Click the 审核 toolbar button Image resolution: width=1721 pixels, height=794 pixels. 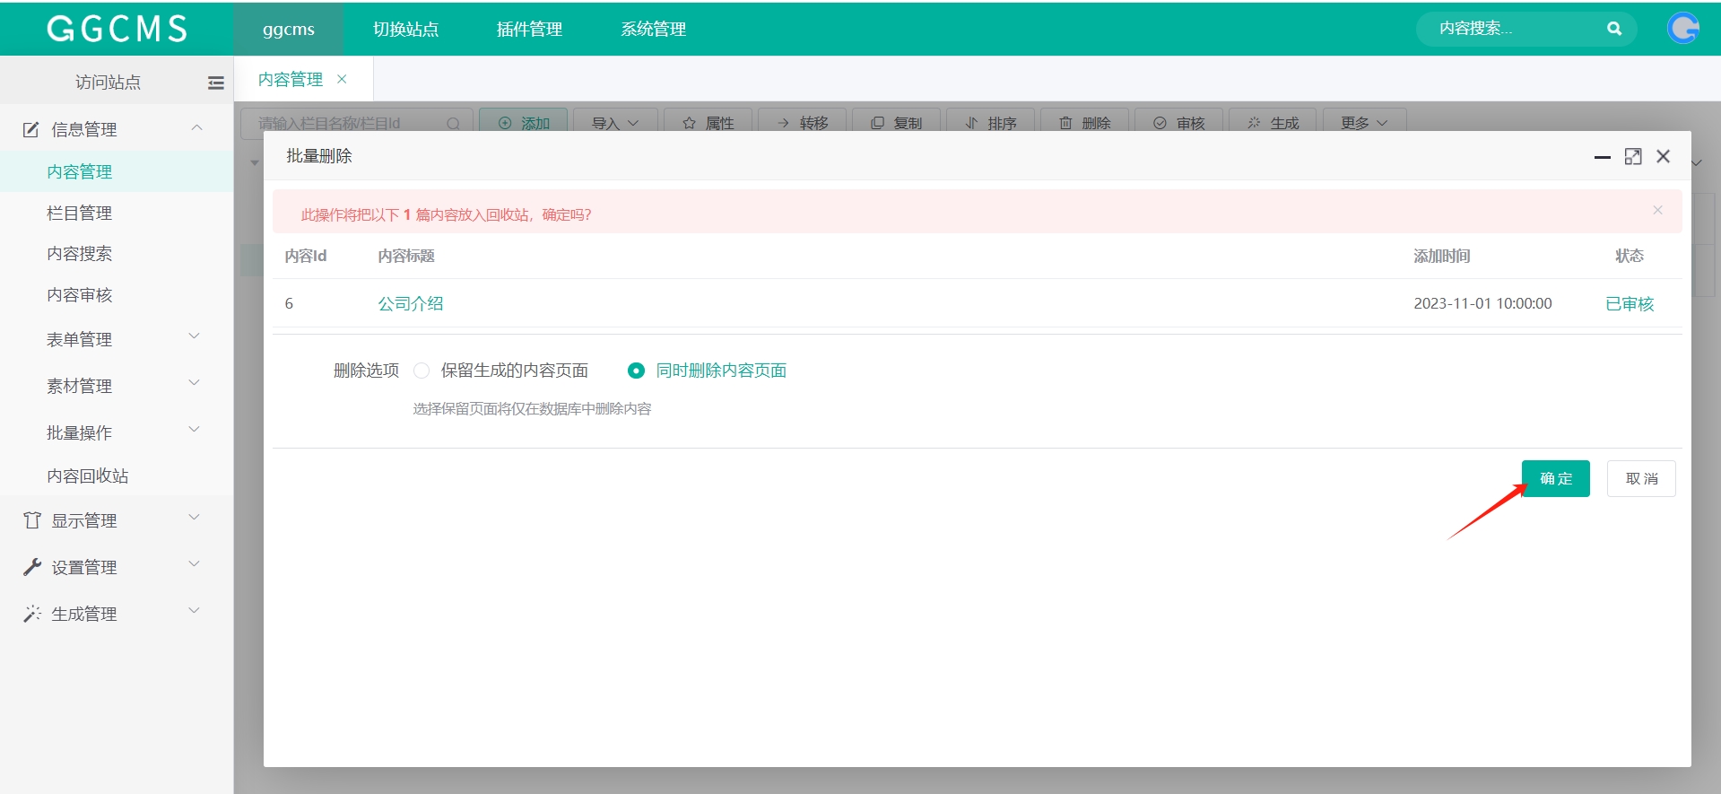(x=1179, y=122)
